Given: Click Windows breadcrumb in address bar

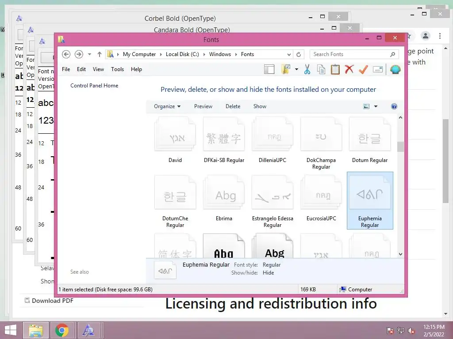Looking at the screenshot, I should 220,54.
